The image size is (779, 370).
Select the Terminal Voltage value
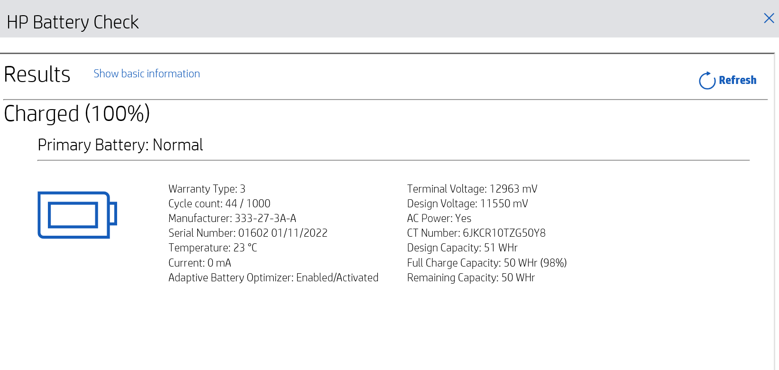point(472,189)
